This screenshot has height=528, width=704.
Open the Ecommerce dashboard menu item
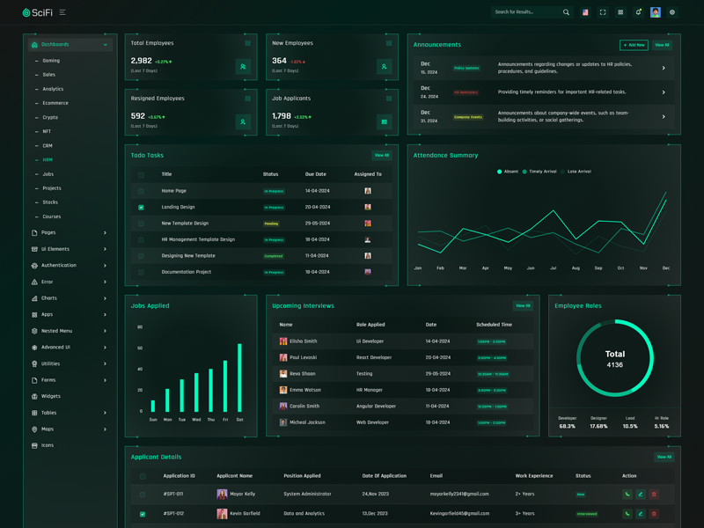[x=55, y=103]
